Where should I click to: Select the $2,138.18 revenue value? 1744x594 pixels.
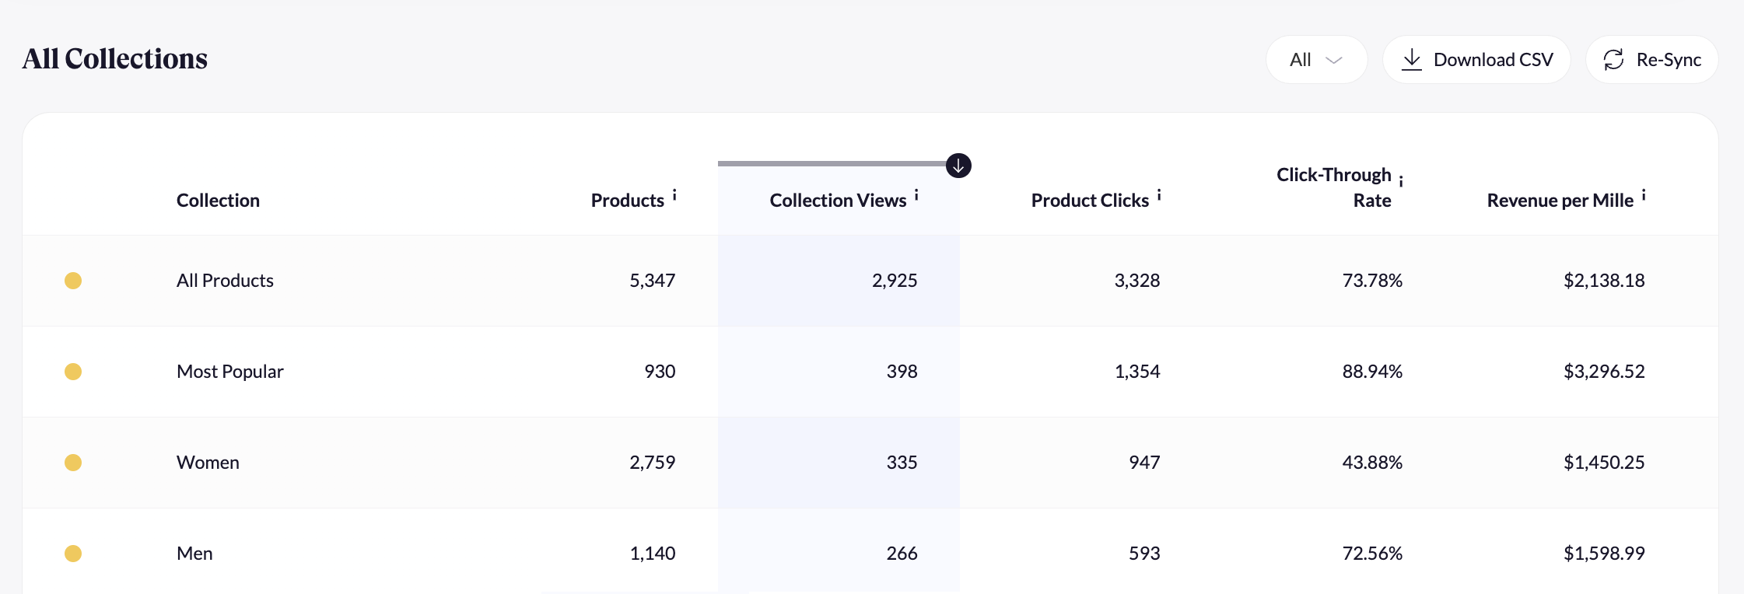click(1604, 281)
